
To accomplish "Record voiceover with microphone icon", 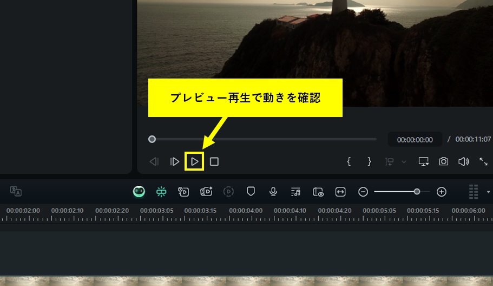I will (273, 192).
